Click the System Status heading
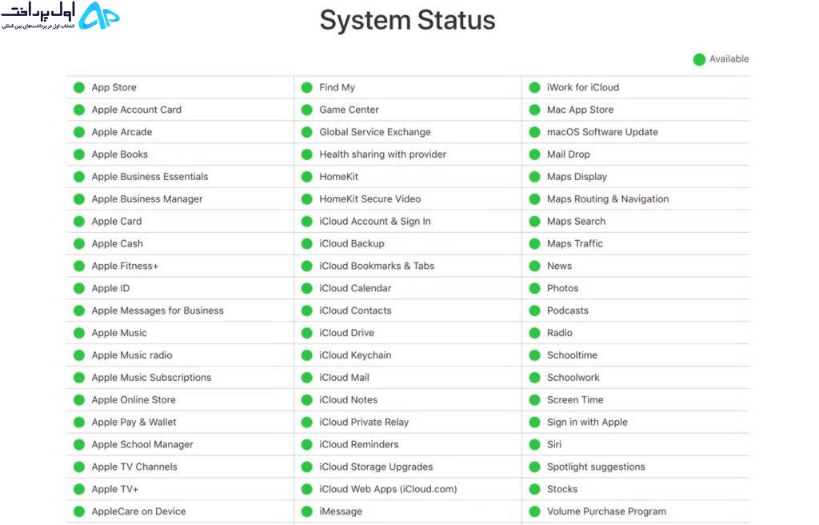 click(407, 20)
